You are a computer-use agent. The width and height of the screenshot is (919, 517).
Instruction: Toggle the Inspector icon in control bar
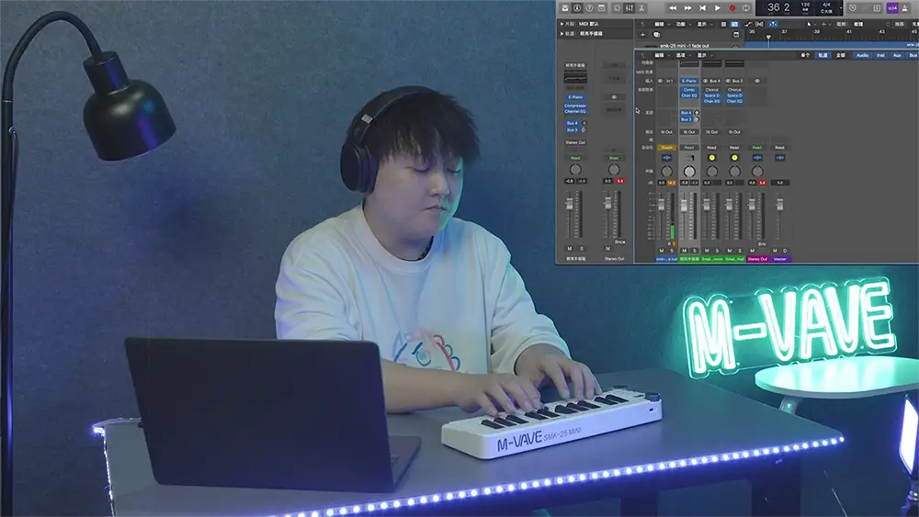577,8
